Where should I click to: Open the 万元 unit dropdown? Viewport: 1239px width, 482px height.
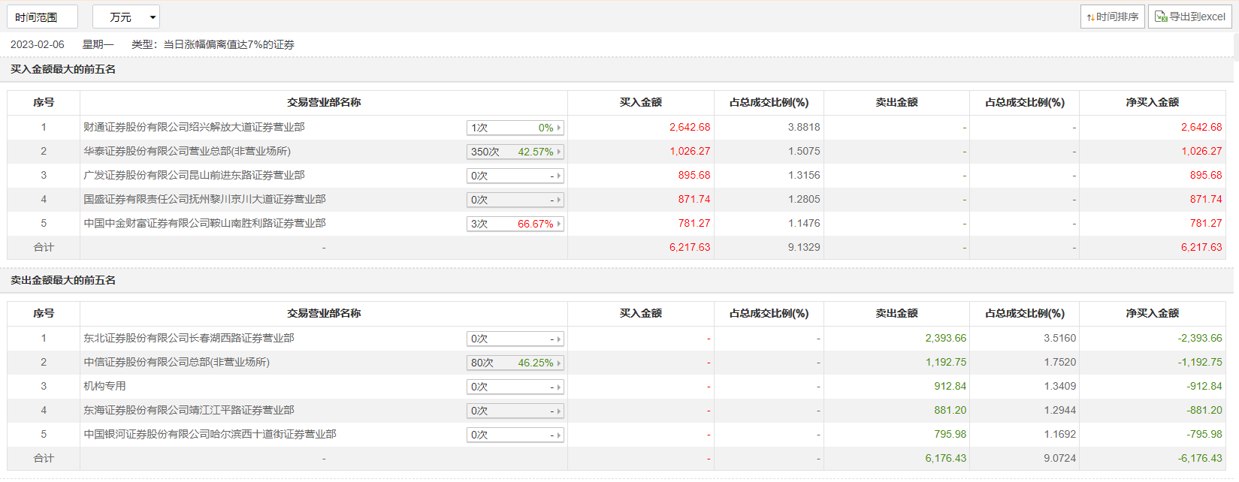tap(125, 17)
